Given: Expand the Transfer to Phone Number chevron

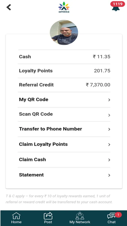Looking at the screenshot, I should (109, 129).
